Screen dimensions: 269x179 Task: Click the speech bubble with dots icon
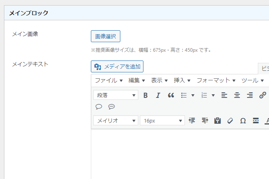click(111, 107)
